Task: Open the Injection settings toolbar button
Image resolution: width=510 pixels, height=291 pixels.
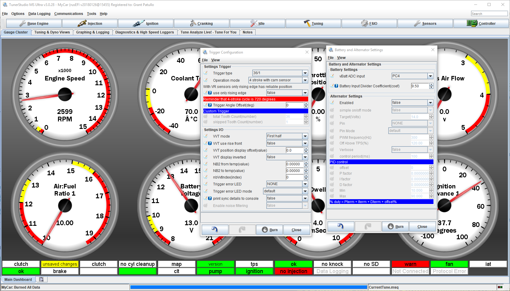Action: point(90,23)
